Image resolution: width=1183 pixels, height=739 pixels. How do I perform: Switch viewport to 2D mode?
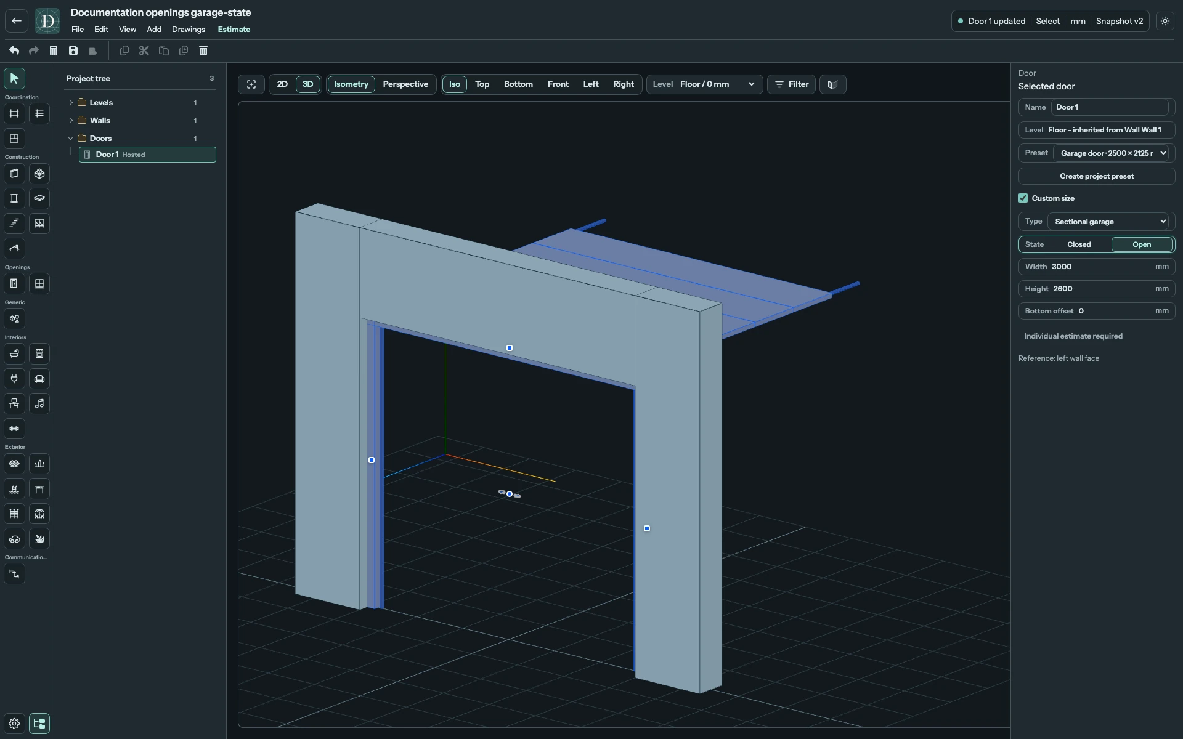pos(282,84)
